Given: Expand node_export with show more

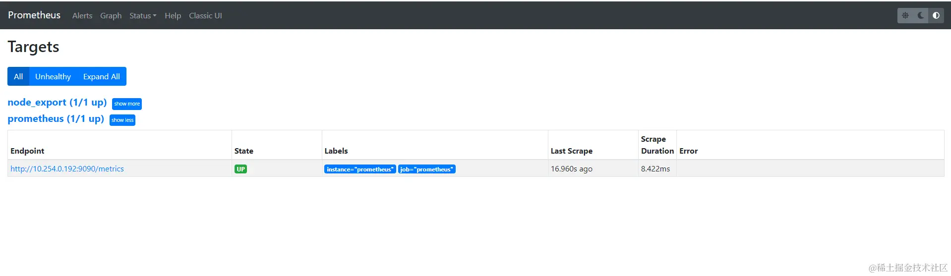Looking at the screenshot, I should (x=127, y=104).
